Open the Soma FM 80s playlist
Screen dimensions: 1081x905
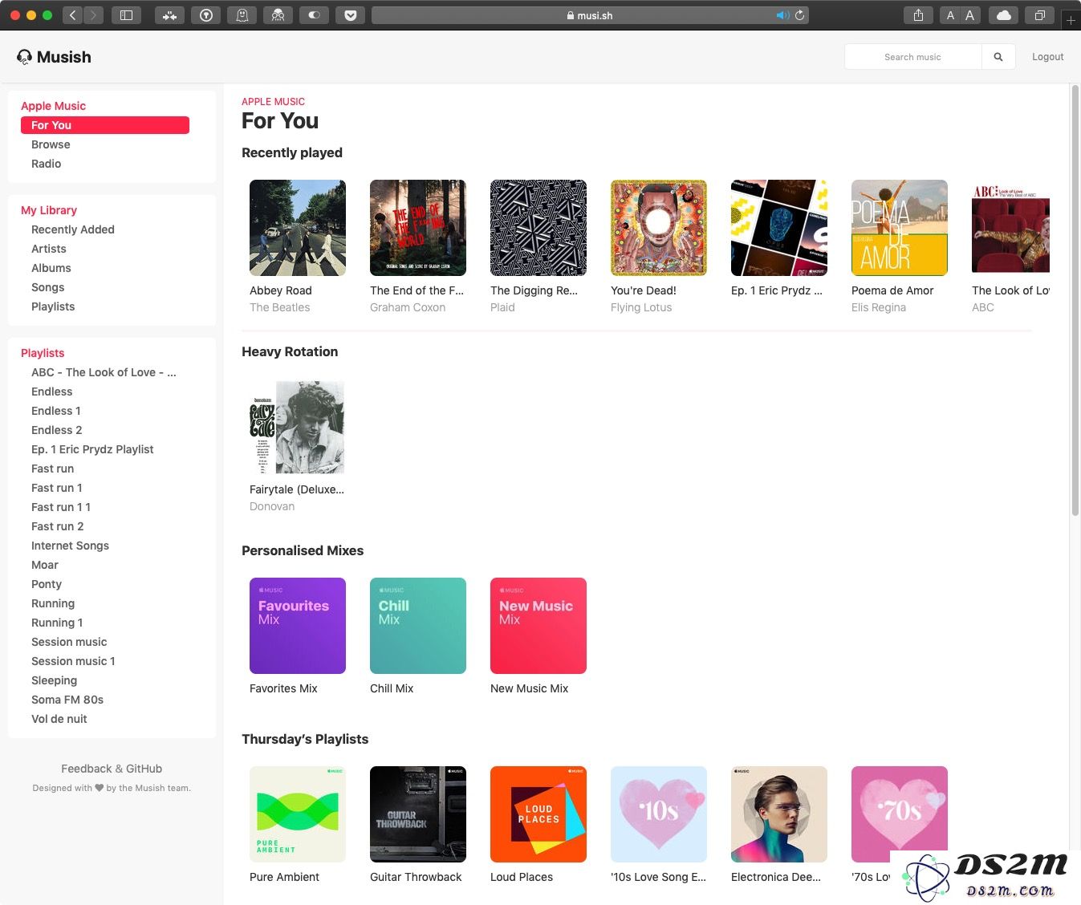click(67, 700)
